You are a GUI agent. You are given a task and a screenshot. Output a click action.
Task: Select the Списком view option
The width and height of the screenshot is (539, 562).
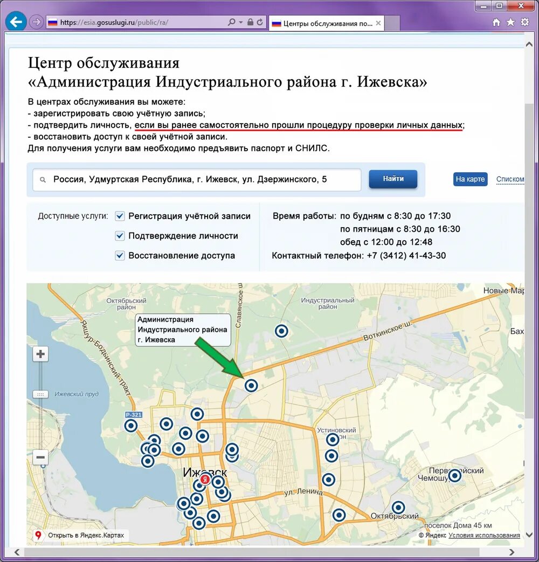(x=510, y=180)
